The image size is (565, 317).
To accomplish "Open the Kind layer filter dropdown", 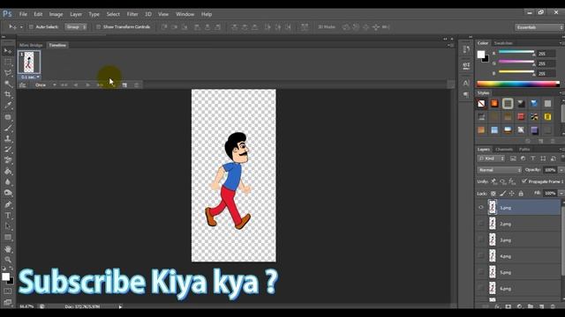I will 491,158.
